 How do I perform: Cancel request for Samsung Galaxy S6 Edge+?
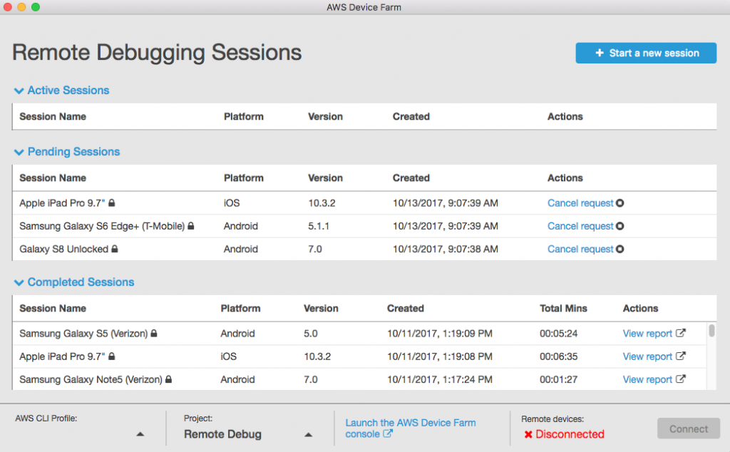coord(580,226)
